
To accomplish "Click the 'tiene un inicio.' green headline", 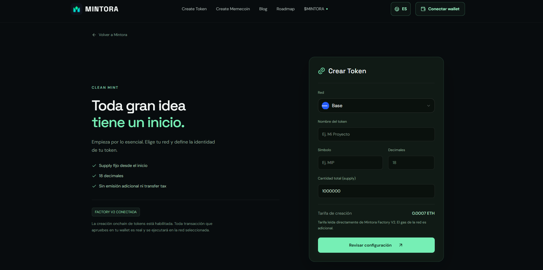I will click(138, 122).
